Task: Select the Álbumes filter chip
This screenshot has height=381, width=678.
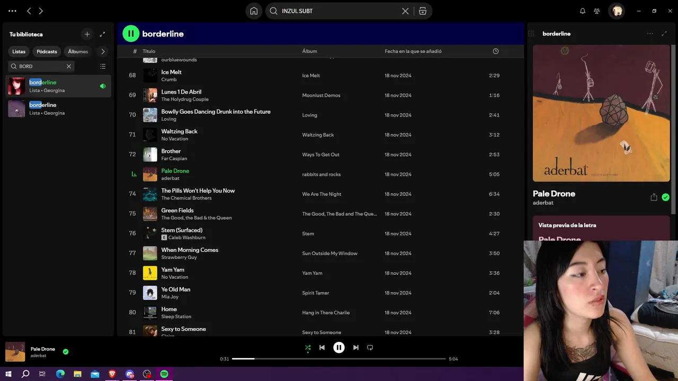Action: point(78,51)
